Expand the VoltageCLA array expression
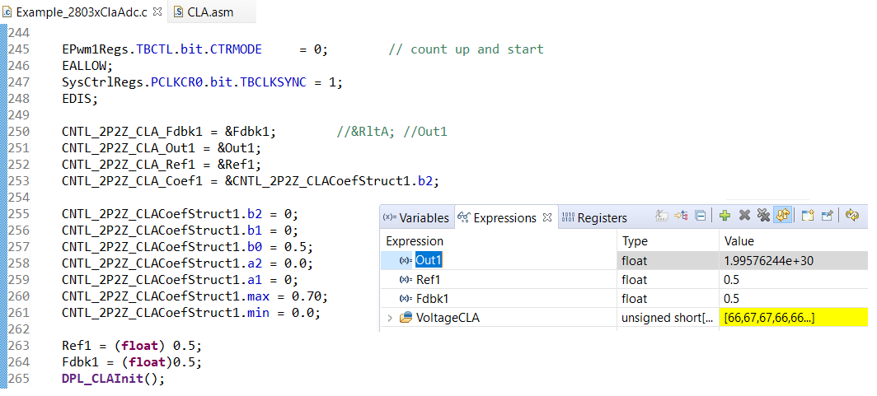Screen dimensions: 877x396 (x=389, y=318)
